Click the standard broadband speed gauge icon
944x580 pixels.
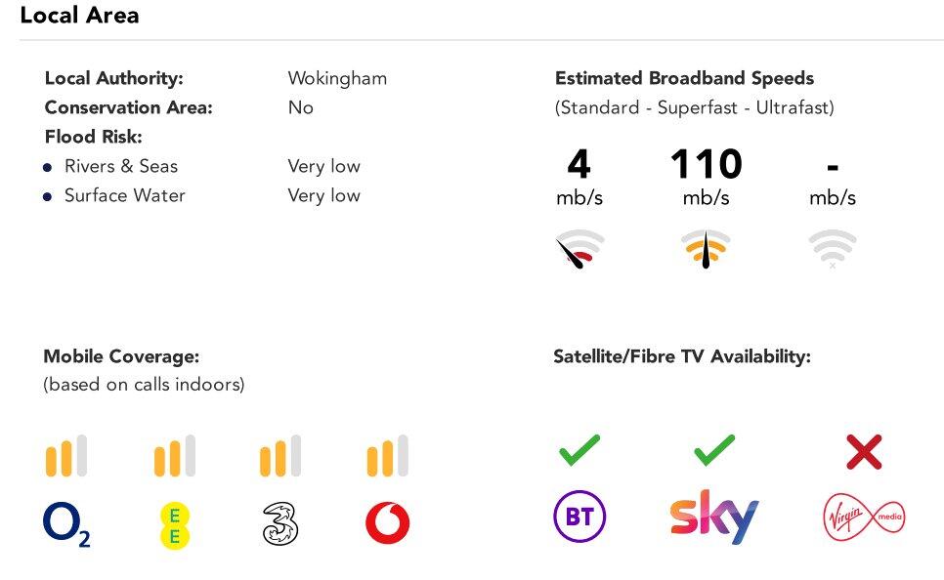click(x=579, y=249)
